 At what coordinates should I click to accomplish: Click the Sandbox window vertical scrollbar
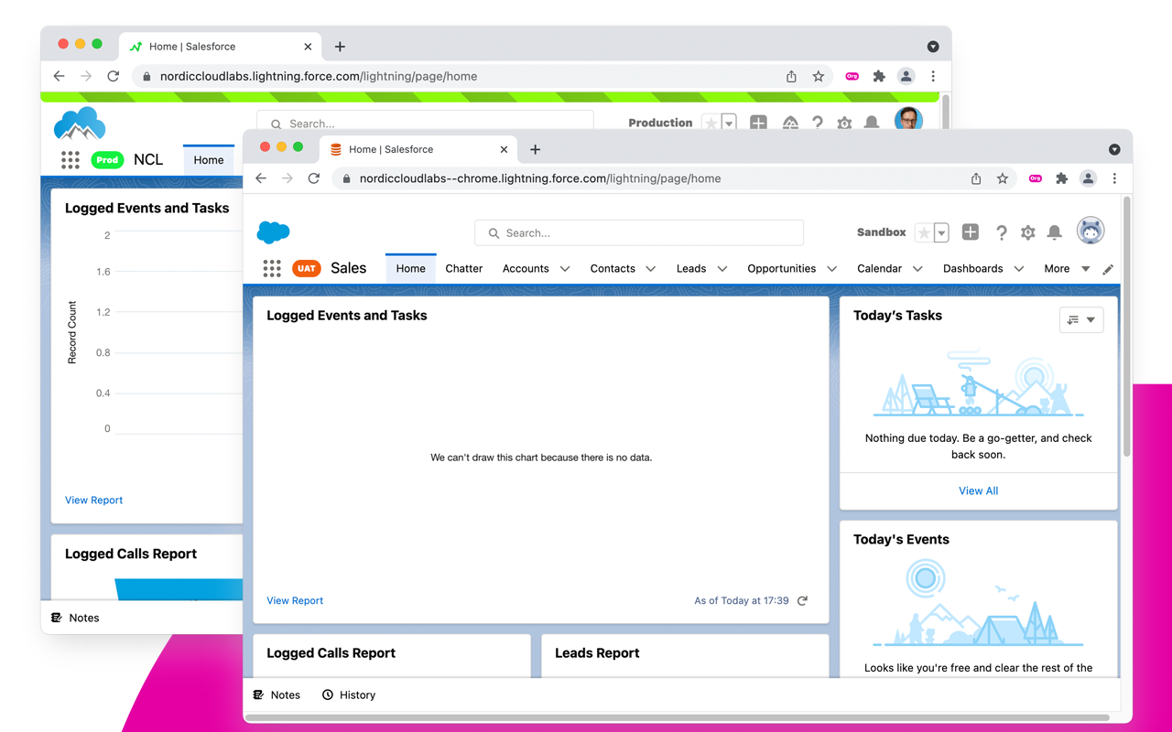click(x=1126, y=327)
